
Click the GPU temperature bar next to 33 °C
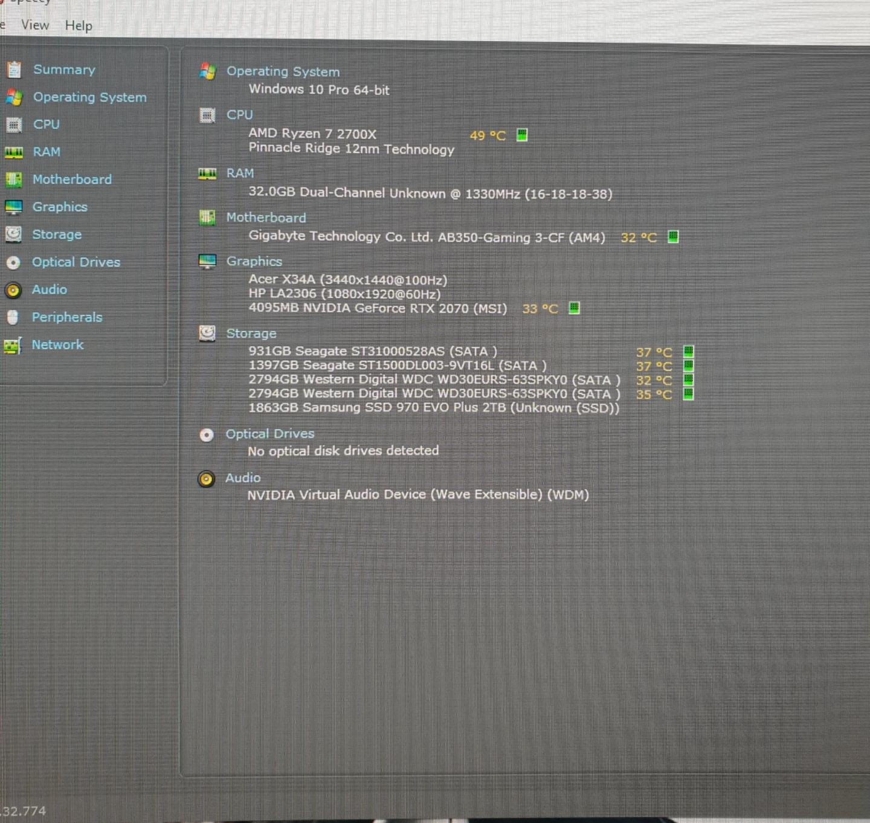(573, 308)
